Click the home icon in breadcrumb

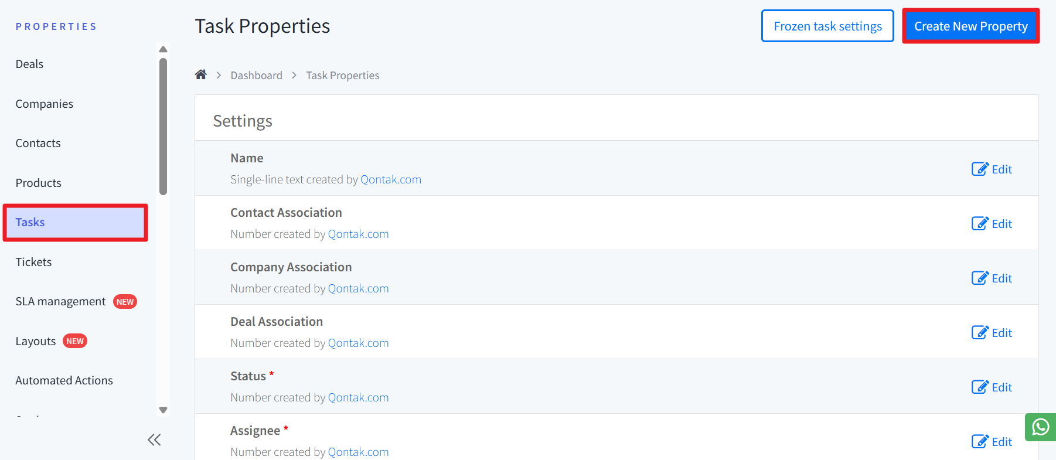[201, 74]
